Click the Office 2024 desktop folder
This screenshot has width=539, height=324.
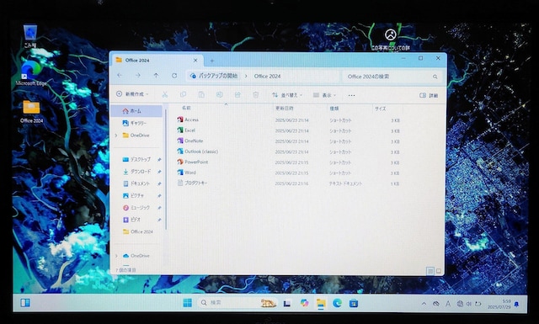[31, 112]
